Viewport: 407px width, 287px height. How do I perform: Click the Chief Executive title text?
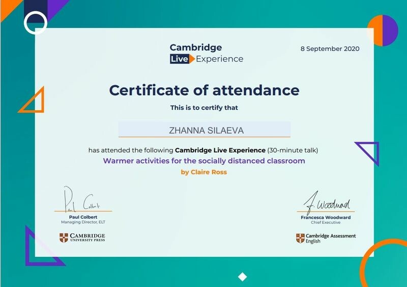coord(326,223)
